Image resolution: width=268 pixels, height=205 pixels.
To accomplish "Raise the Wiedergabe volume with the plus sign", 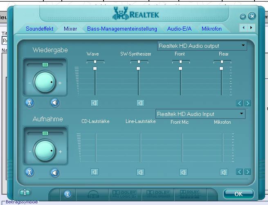I will pyautogui.click(x=60, y=83).
